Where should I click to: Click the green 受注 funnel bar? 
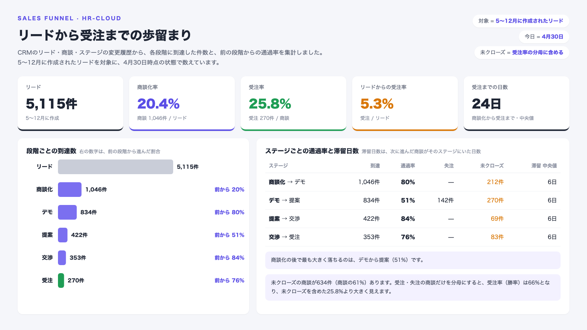[61, 280]
